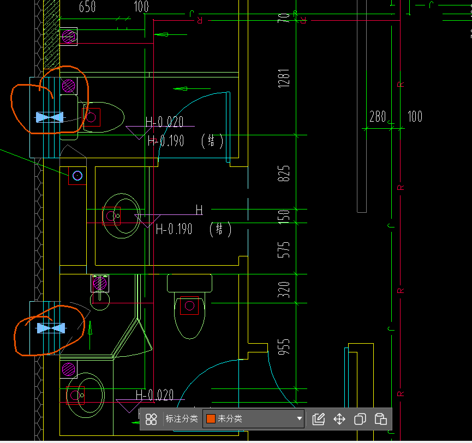
Task: Expand the 未分类 category dropdown
Action: click(299, 418)
